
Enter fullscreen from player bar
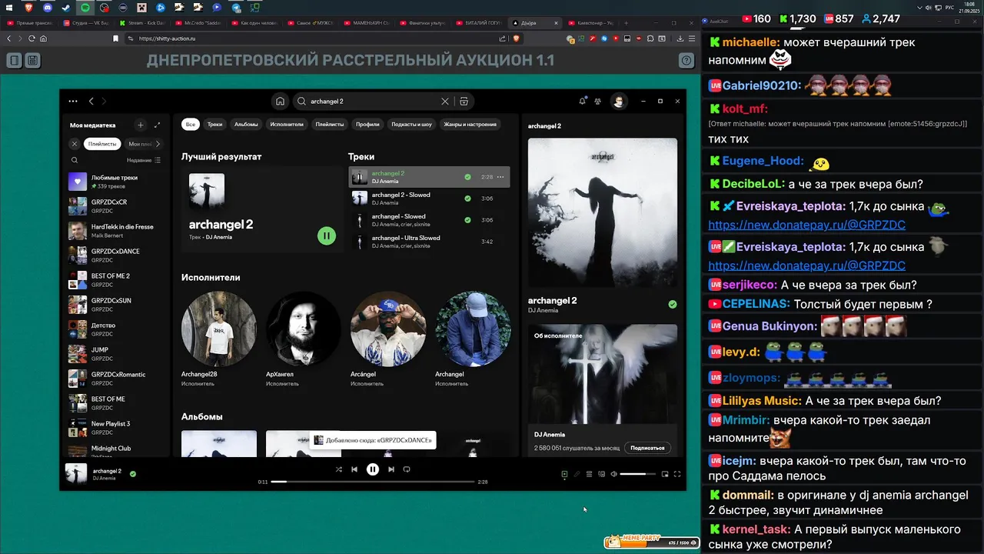tap(677, 474)
